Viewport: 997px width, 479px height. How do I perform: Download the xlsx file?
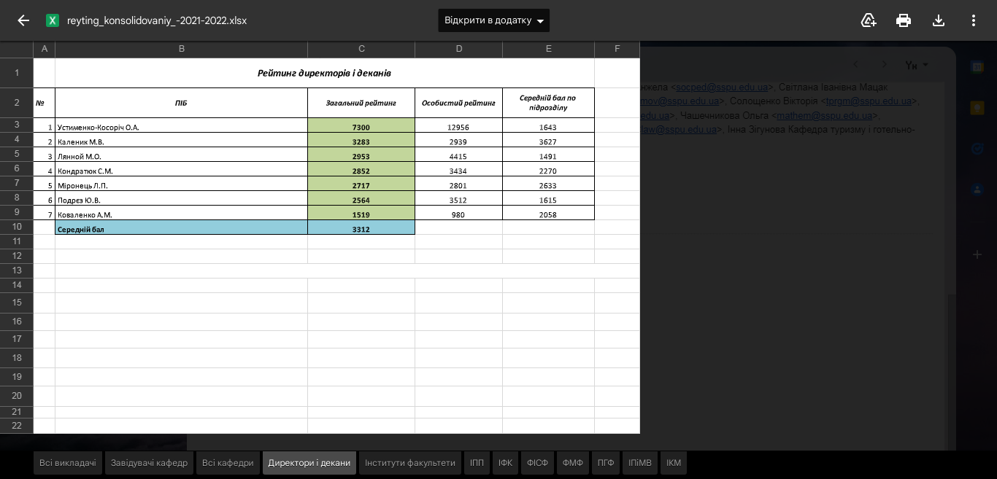(939, 20)
